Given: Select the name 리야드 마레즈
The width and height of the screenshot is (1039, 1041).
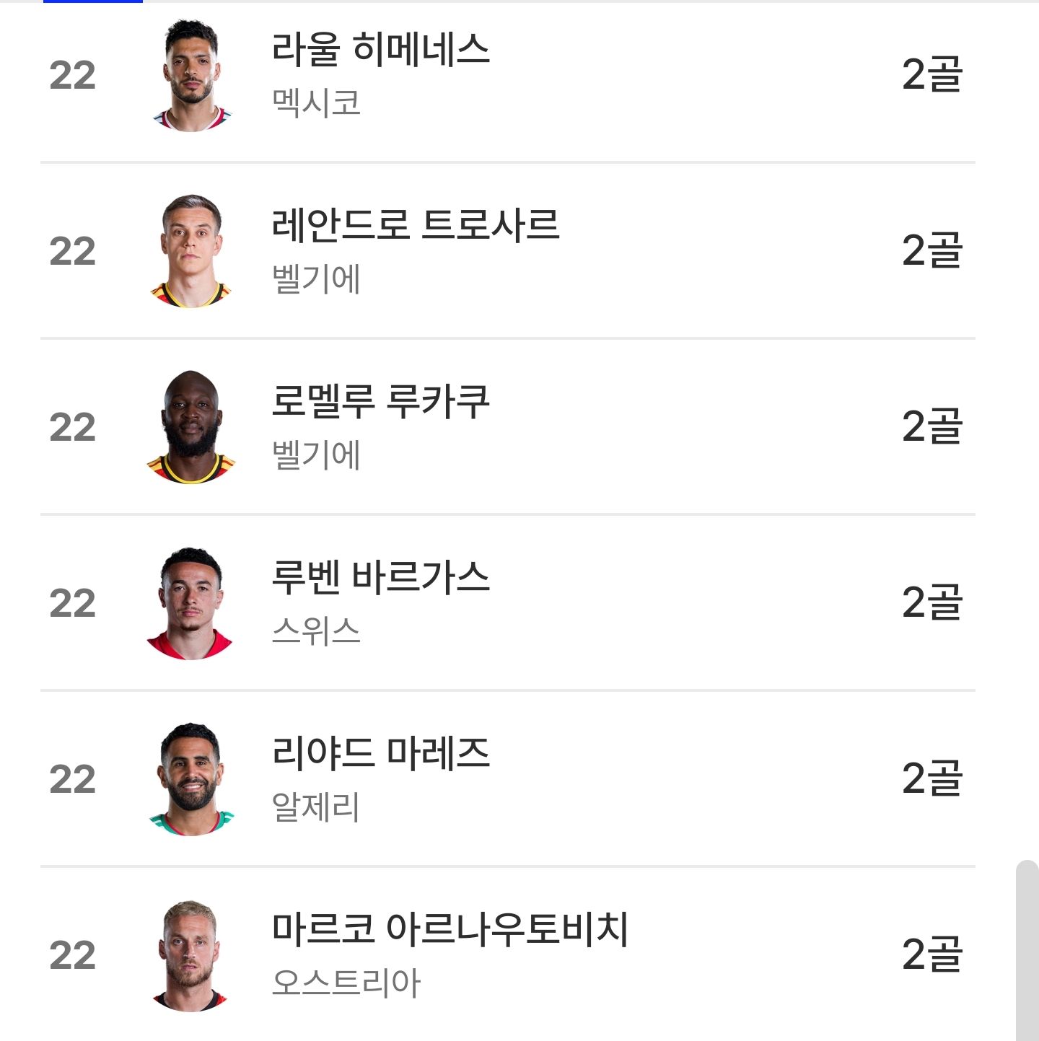Looking at the screenshot, I should click(x=381, y=753).
